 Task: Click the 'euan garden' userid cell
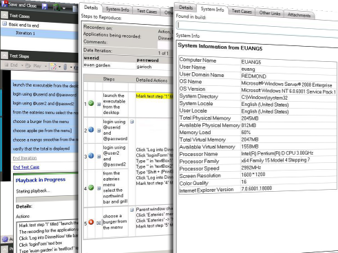tap(109, 65)
